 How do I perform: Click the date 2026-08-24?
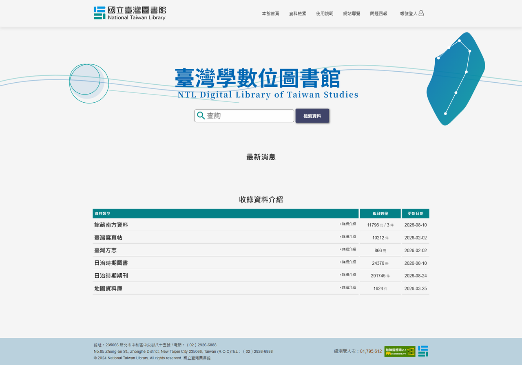click(416, 276)
